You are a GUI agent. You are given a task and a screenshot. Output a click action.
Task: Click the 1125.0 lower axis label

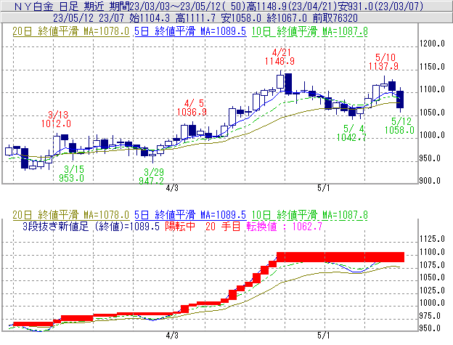(432, 239)
